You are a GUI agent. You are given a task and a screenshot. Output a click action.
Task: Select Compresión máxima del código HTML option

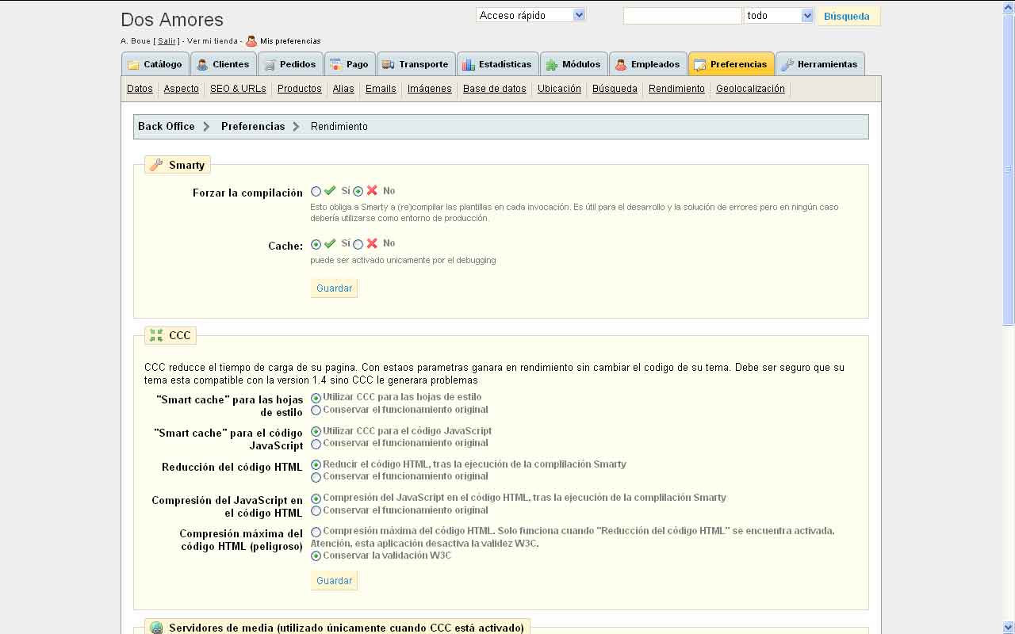[316, 532]
